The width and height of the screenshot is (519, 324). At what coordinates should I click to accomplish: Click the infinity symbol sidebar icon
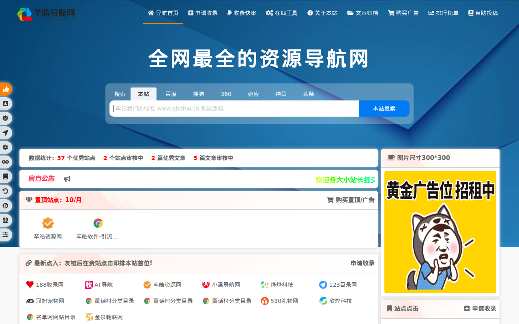pyautogui.click(x=6, y=162)
